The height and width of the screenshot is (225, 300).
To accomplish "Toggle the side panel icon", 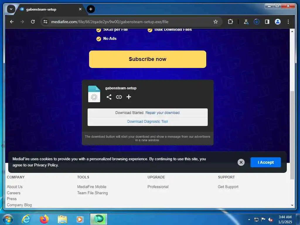I will click(267, 22).
